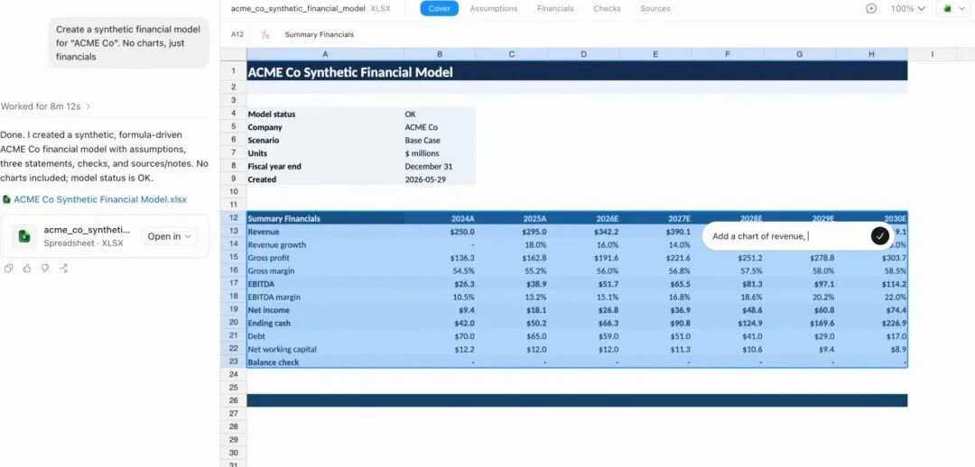Select column D header
The height and width of the screenshot is (467, 975).
pyautogui.click(x=583, y=55)
